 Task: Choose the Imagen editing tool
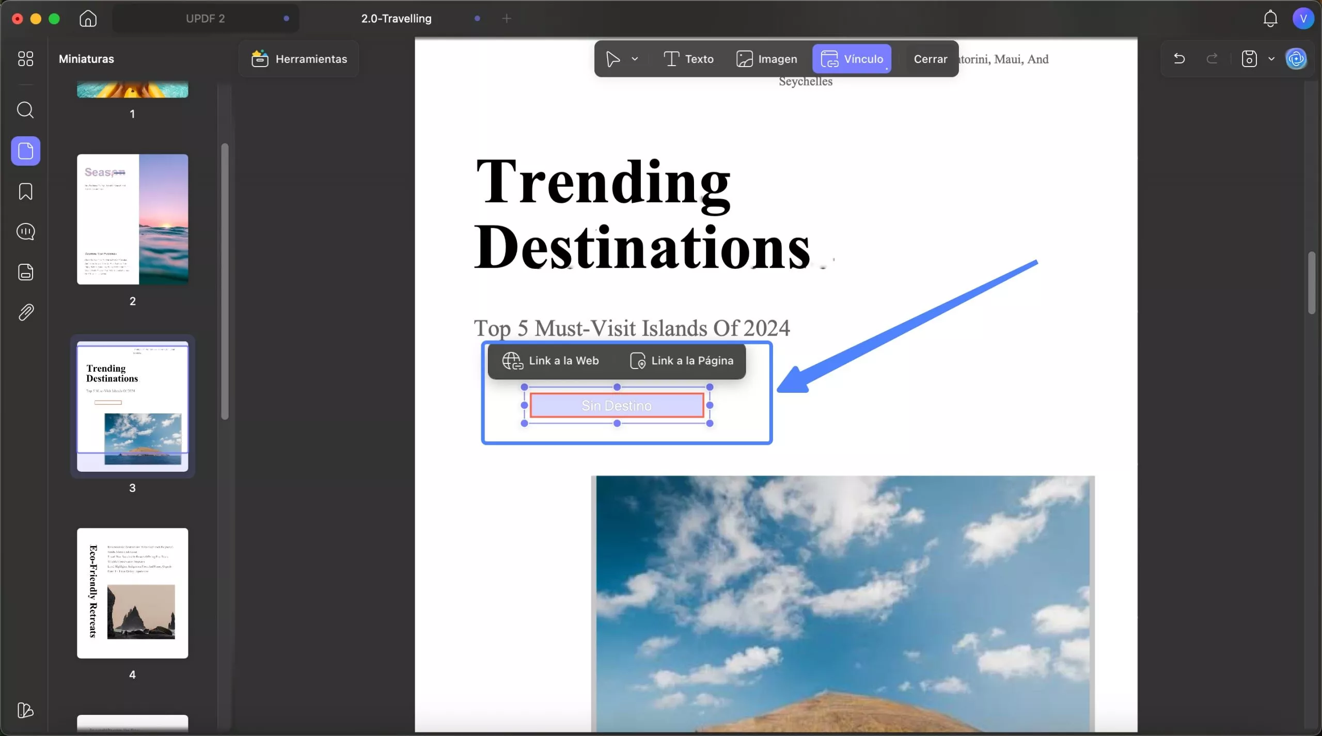click(766, 59)
